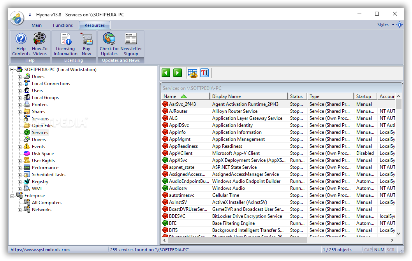Switch to the Functions ribbon tab
Viewport: 412px width, 261px height.
tap(63, 25)
